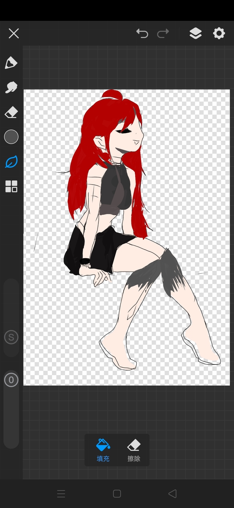Undo the last action
Screen dimensions: 234x508
tap(142, 33)
